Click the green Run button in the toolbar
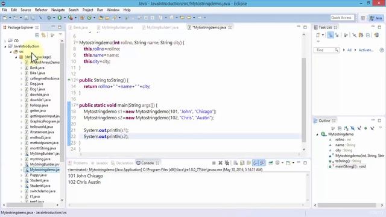The height and width of the screenshot is (217, 386). pos(60,17)
